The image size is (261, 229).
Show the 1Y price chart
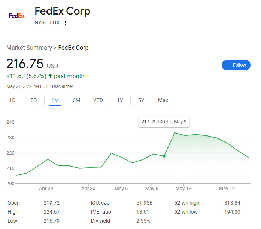(x=120, y=100)
